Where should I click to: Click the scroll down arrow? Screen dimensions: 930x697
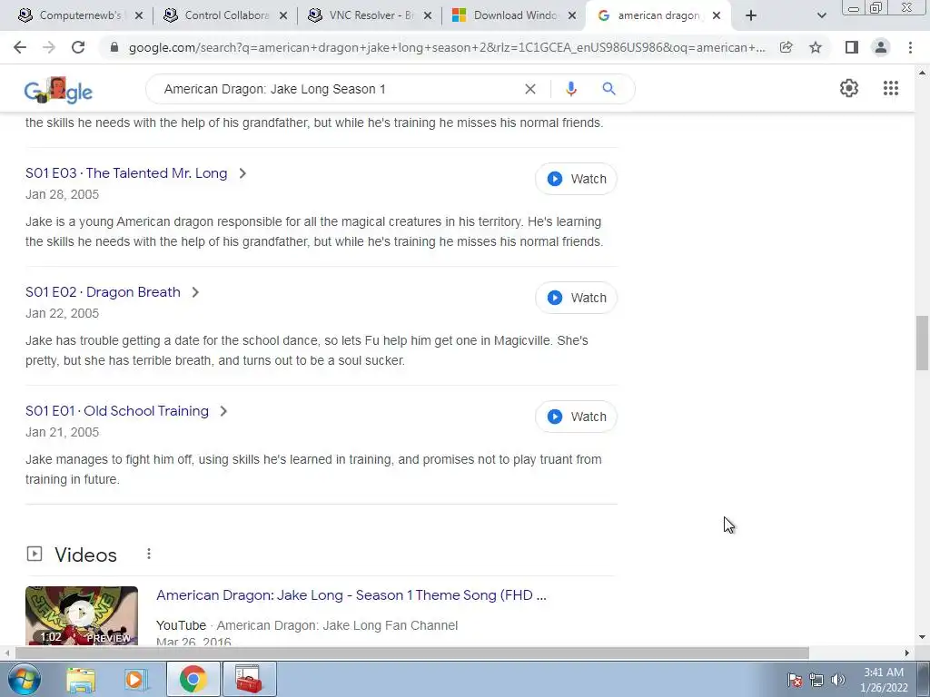coord(922,637)
